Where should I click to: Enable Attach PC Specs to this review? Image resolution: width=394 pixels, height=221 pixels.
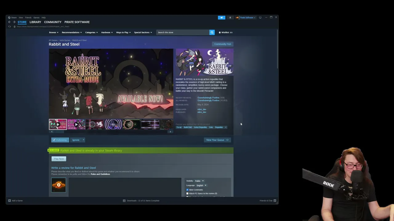click(187, 193)
